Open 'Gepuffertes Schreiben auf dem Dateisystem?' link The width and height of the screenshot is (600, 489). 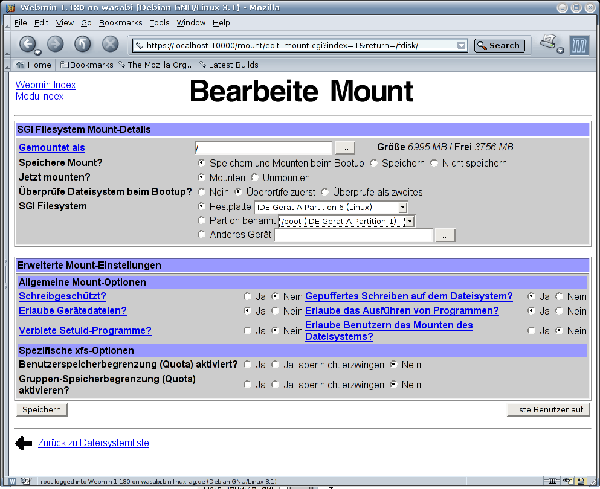[408, 296]
